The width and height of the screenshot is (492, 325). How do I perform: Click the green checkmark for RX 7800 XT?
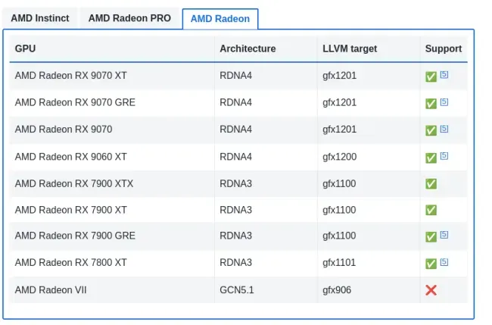click(431, 264)
